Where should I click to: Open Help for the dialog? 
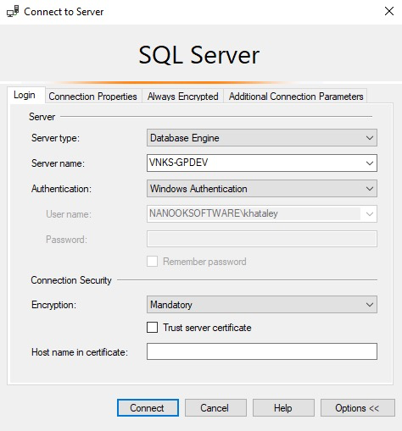point(283,407)
